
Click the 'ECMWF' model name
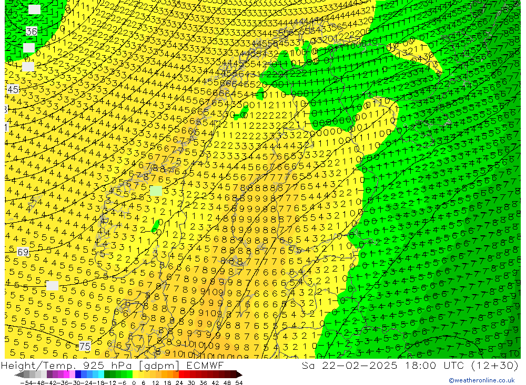pyautogui.click(x=205, y=365)
